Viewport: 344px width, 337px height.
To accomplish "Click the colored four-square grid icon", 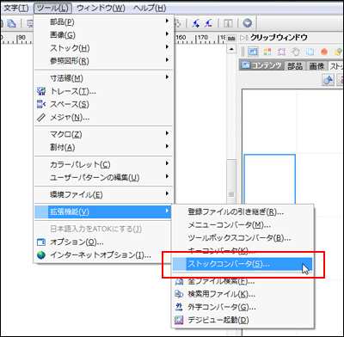I will [x=267, y=52].
